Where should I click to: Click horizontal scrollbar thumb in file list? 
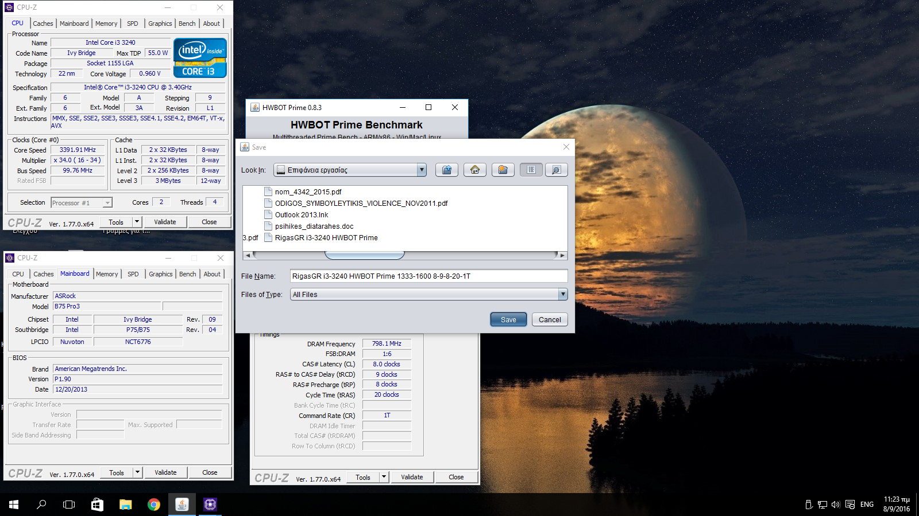pos(364,255)
